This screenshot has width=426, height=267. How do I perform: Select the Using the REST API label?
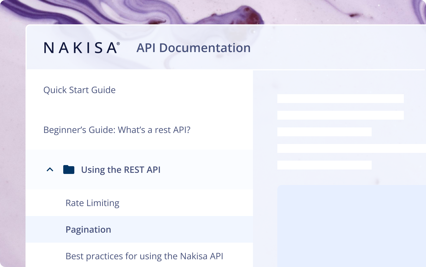121,170
